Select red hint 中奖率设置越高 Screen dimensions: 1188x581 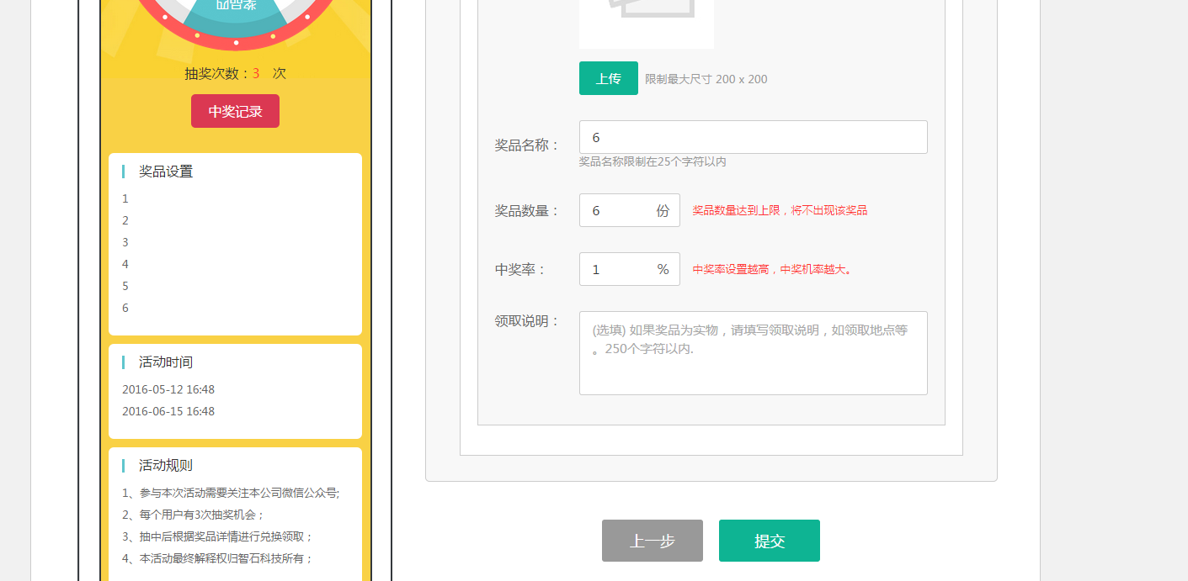click(x=772, y=269)
